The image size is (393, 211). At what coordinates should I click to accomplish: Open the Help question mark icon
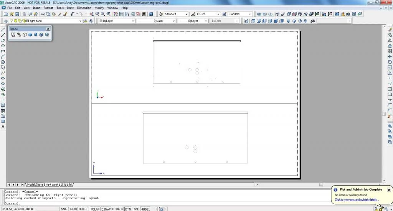[x=151, y=14]
